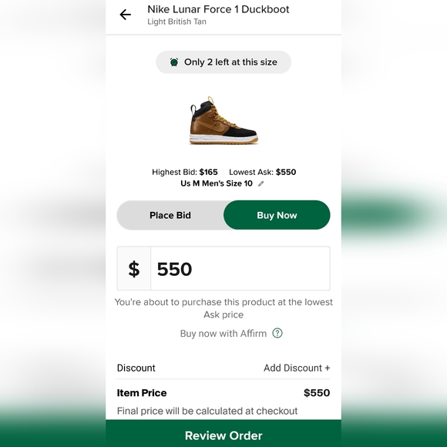Tap the Light British Tan subtitle

coord(176,22)
